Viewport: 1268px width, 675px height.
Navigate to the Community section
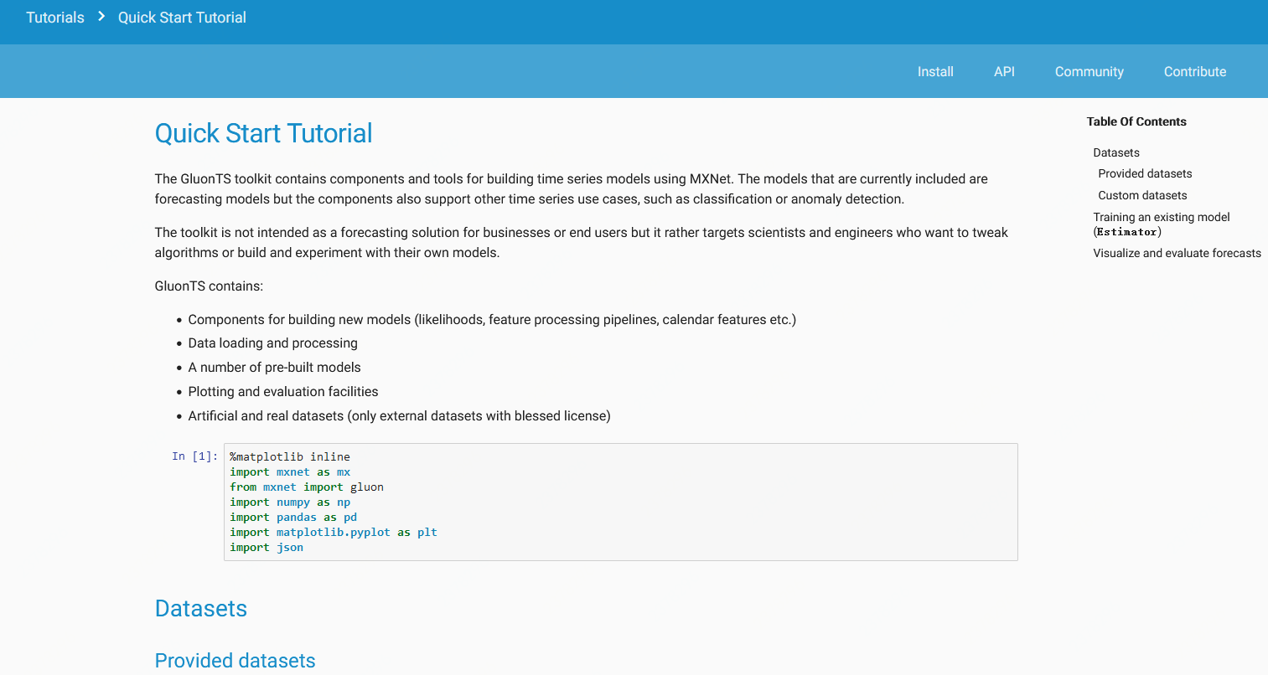click(1089, 71)
